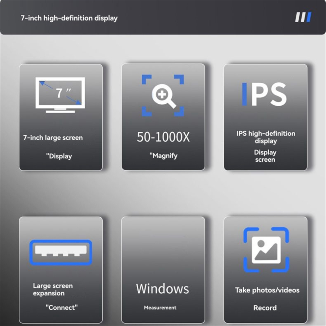Click the "Take photos/videos" label
This screenshot has height=326, width=326.
[267, 290]
